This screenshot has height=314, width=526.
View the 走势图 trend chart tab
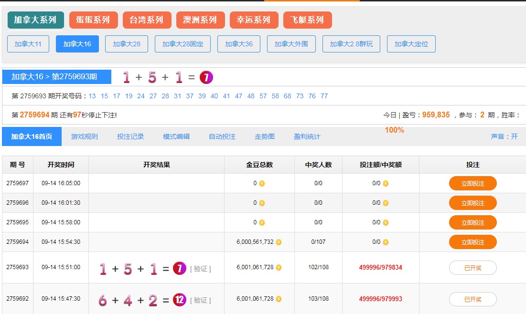click(265, 136)
